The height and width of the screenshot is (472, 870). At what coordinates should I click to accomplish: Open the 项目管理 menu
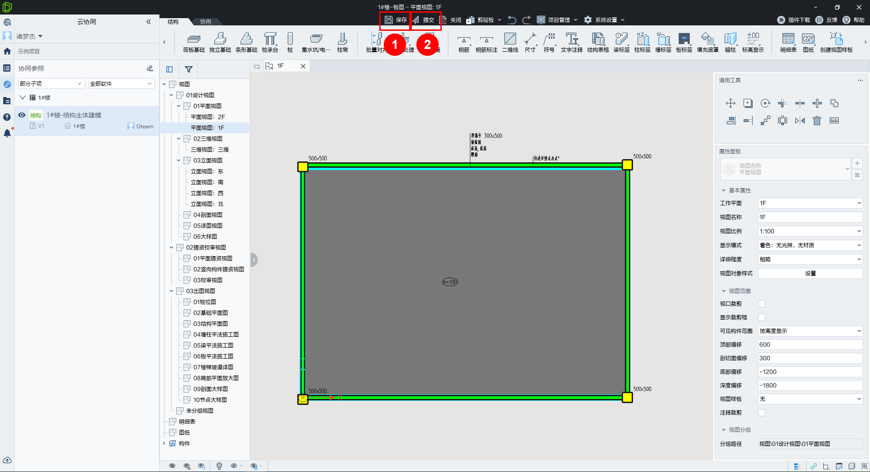(558, 20)
